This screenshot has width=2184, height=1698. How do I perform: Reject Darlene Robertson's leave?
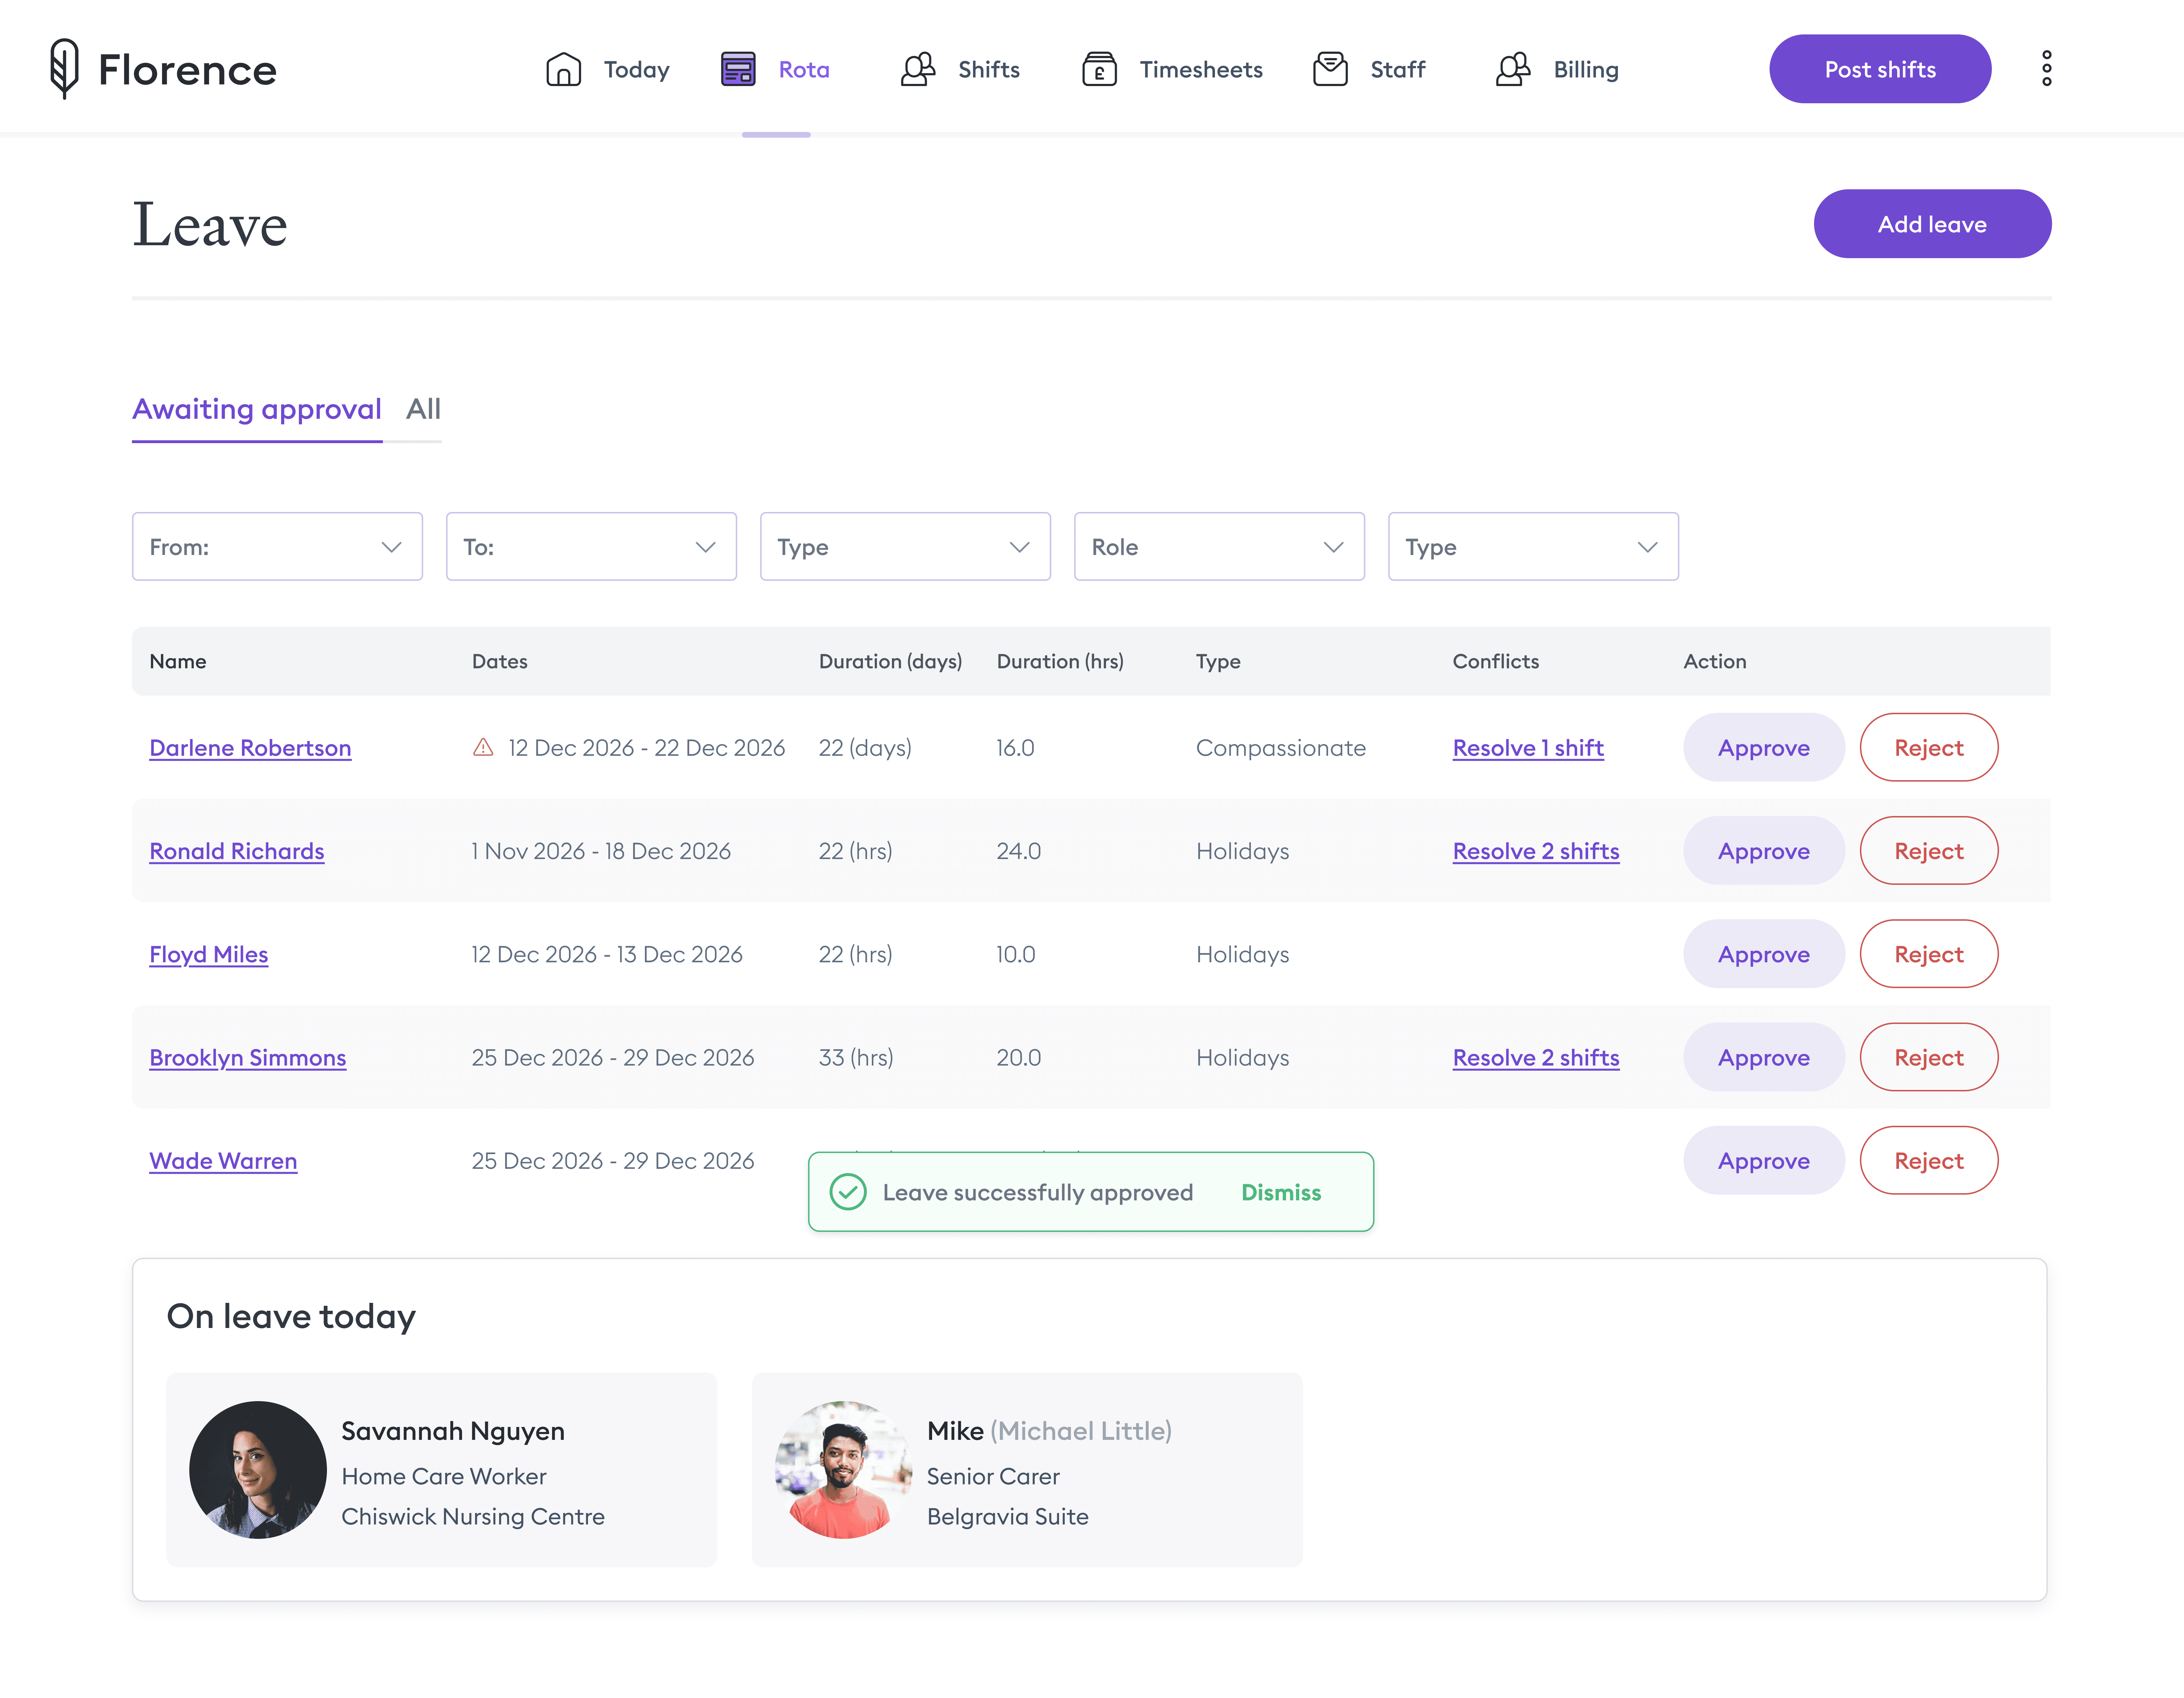[1929, 748]
